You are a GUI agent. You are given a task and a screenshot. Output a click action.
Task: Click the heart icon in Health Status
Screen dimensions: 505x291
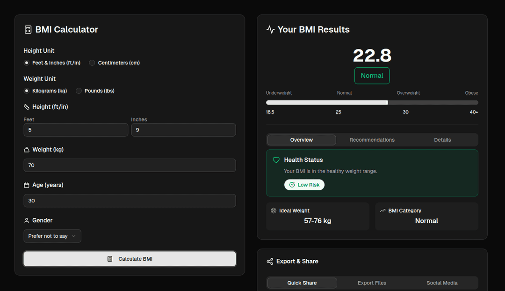point(276,160)
